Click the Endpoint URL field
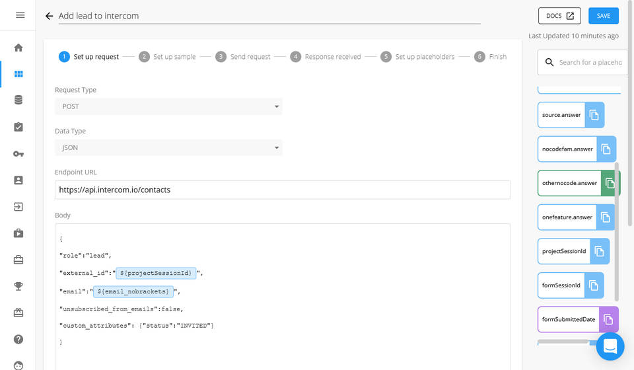Screen dimensions: 634x370 point(282,190)
